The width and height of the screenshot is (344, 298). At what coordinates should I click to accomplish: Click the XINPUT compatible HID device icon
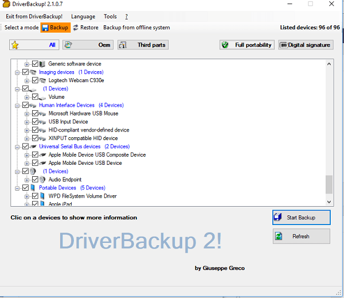(x=42, y=139)
